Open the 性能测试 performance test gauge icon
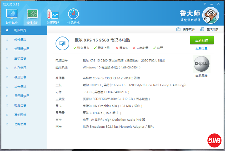The width and height of the screenshot is (225, 151). tap(73, 15)
